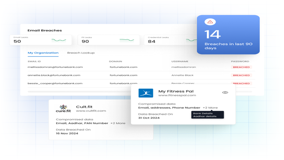Open the My Organization tab

tap(43, 53)
